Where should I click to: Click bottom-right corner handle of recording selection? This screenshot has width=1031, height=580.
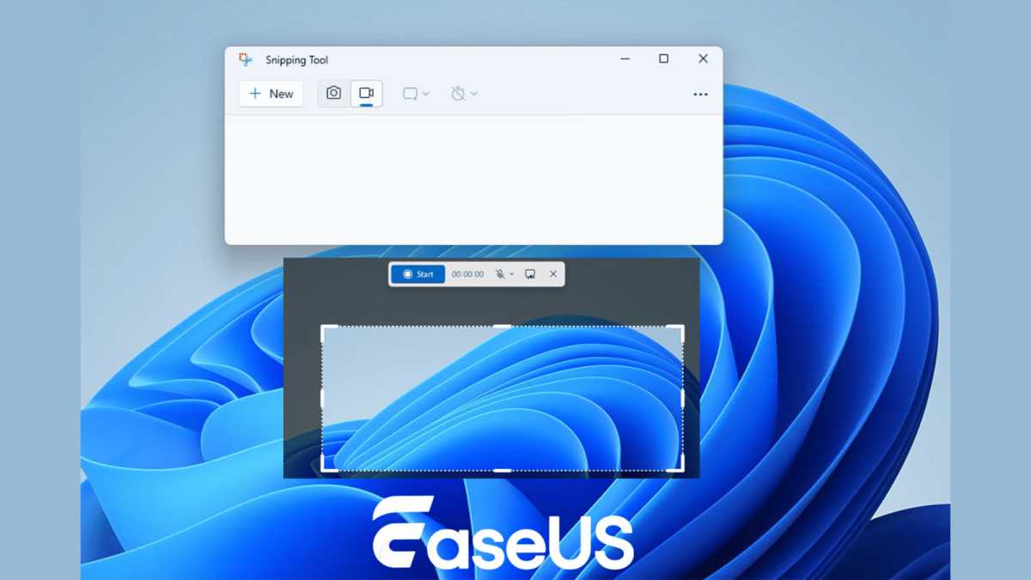[678, 465]
